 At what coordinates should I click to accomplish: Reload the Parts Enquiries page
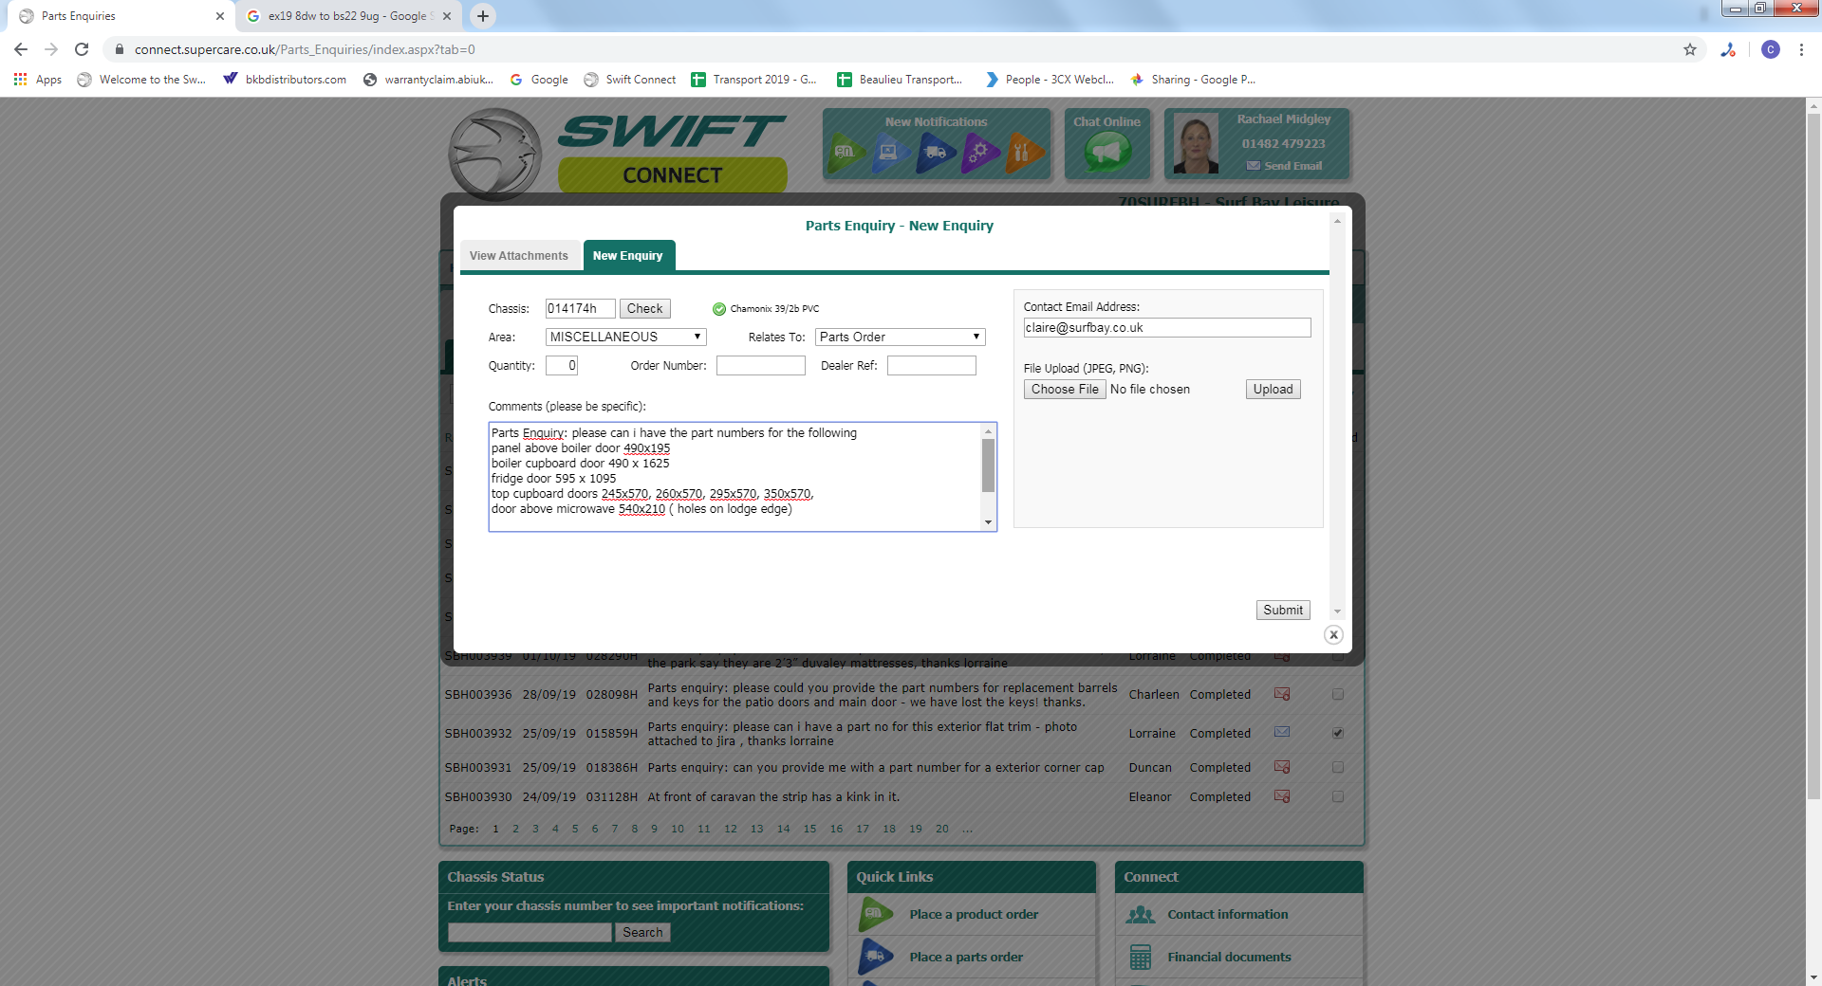coord(82,49)
